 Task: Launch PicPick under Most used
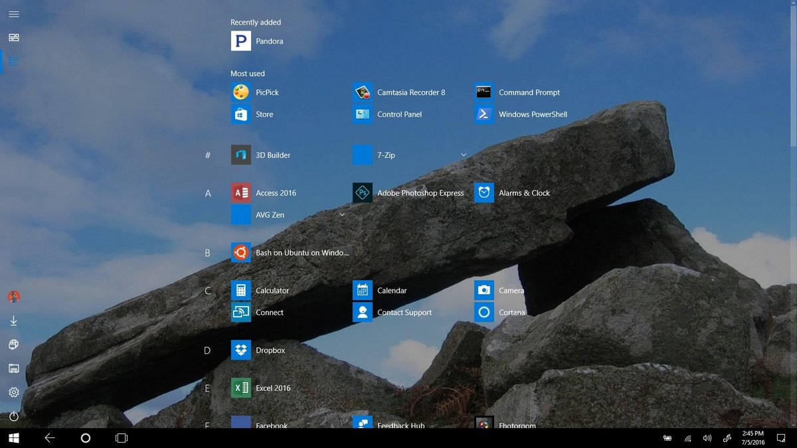(268, 92)
